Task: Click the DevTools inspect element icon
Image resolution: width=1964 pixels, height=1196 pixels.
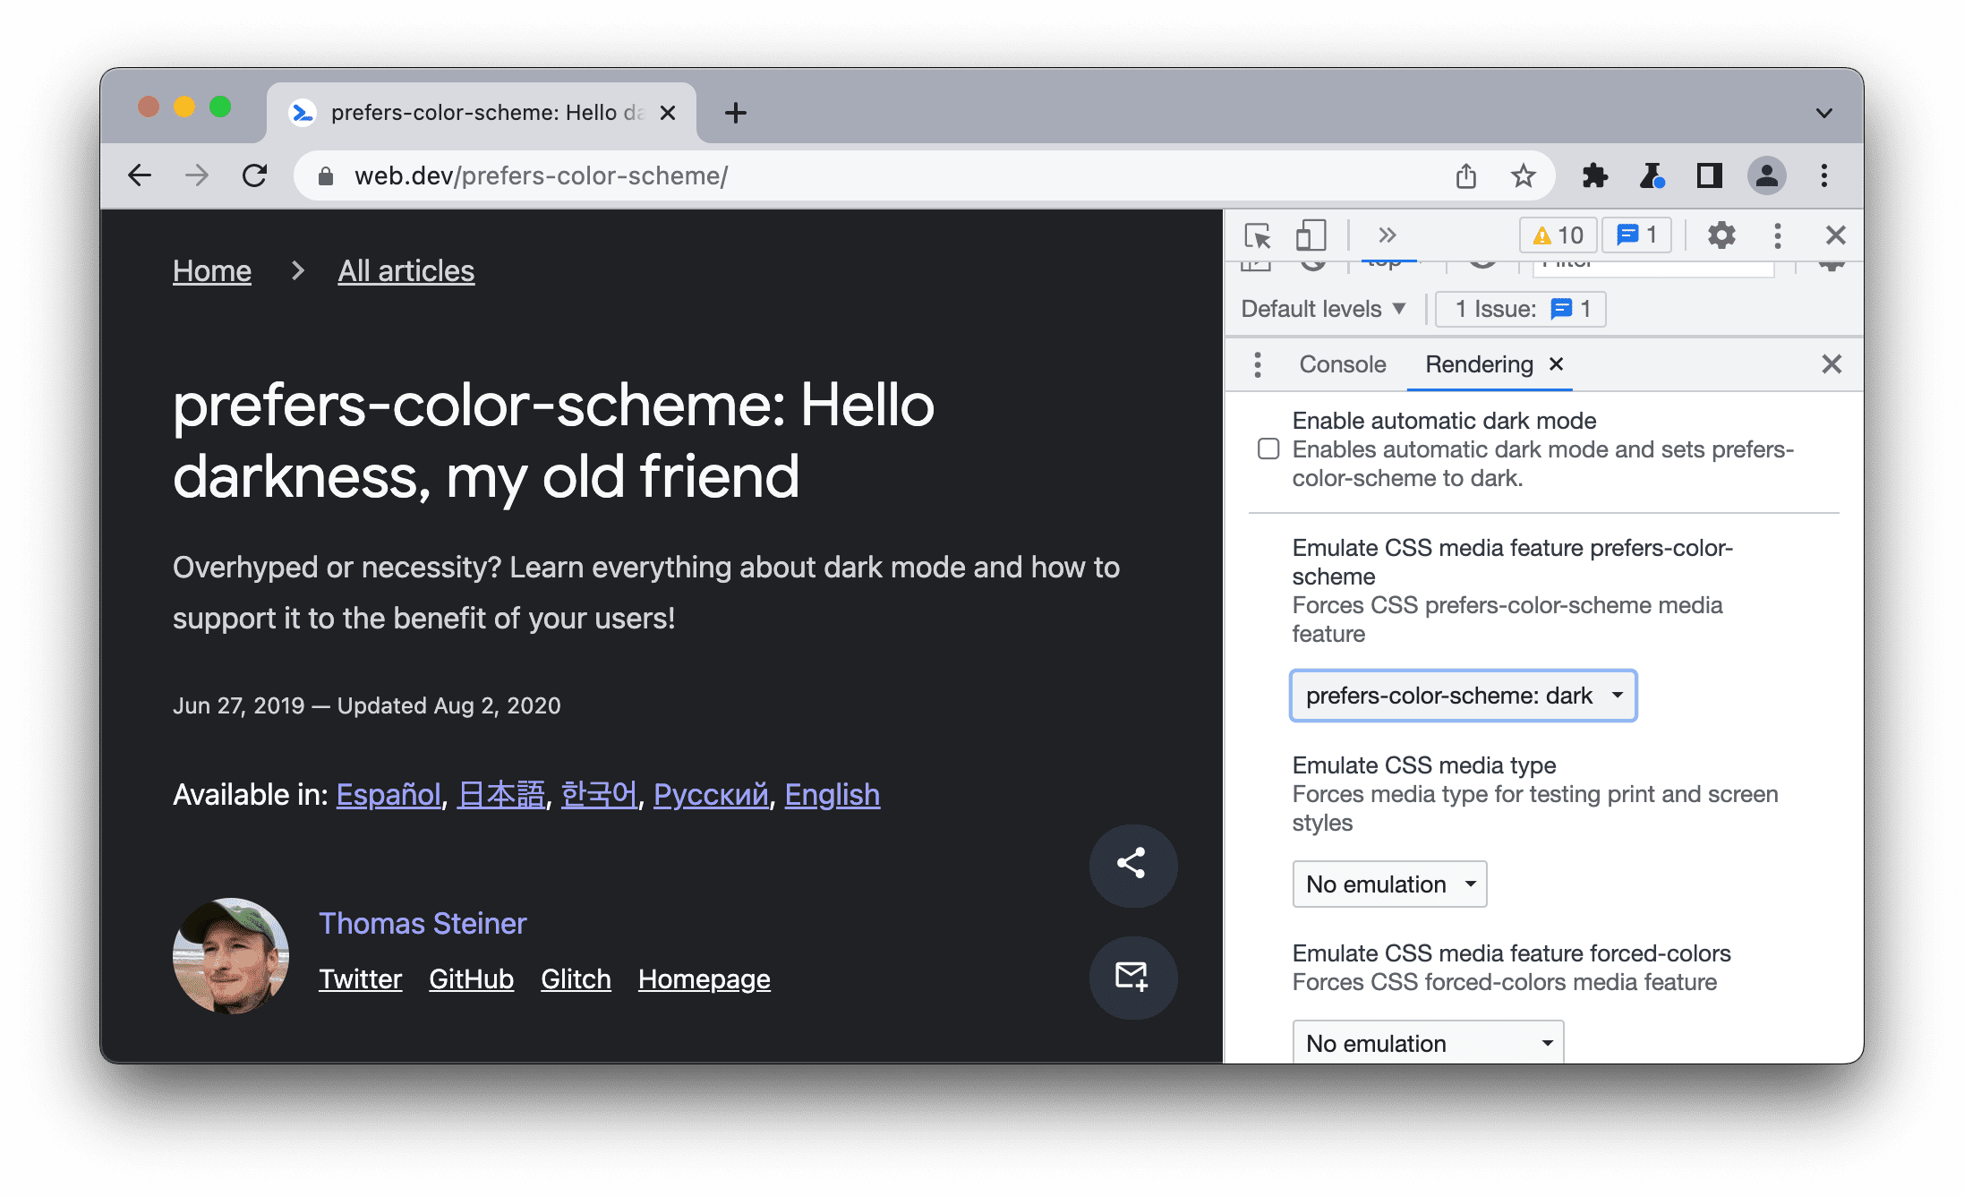Action: coord(1260,235)
